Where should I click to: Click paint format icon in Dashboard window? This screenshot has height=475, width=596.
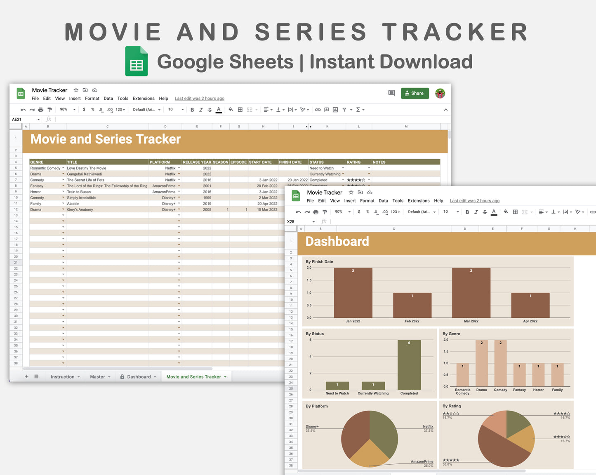click(x=325, y=212)
